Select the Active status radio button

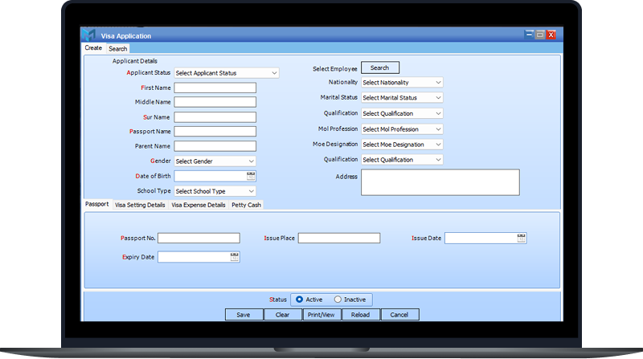point(299,300)
